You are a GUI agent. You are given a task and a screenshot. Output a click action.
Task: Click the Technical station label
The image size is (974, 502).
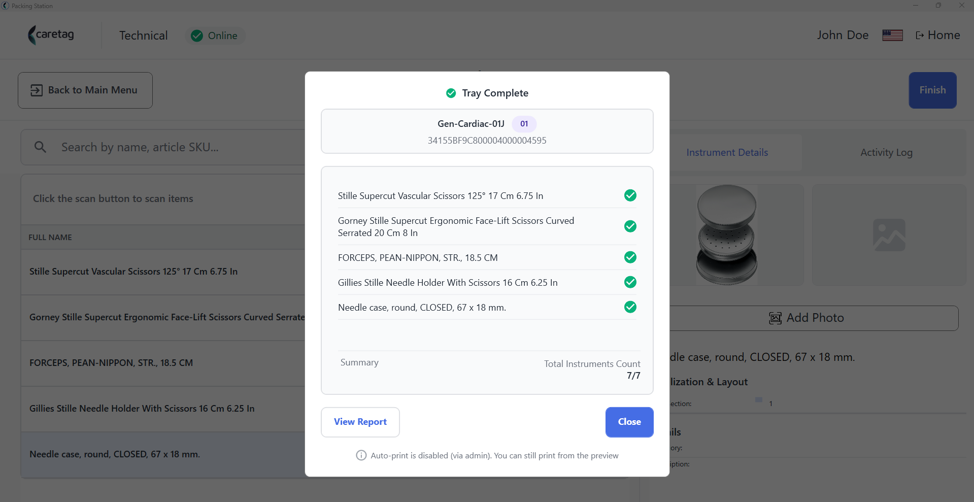point(144,36)
